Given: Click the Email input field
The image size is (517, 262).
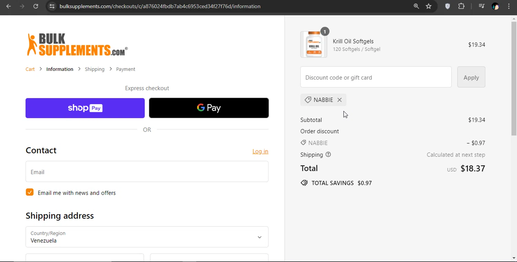Looking at the screenshot, I should click(147, 172).
